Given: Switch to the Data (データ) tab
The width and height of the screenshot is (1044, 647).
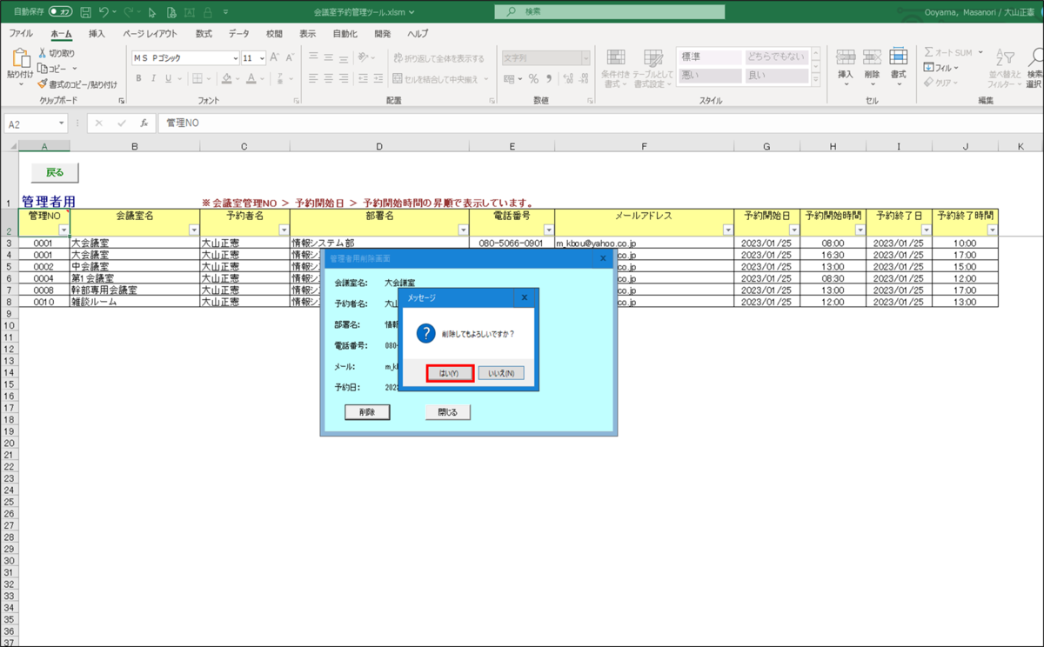Looking at the screenshot, I should 238,34.
